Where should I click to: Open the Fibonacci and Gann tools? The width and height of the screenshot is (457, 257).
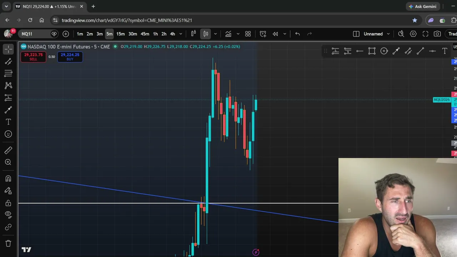click(8, 73)
